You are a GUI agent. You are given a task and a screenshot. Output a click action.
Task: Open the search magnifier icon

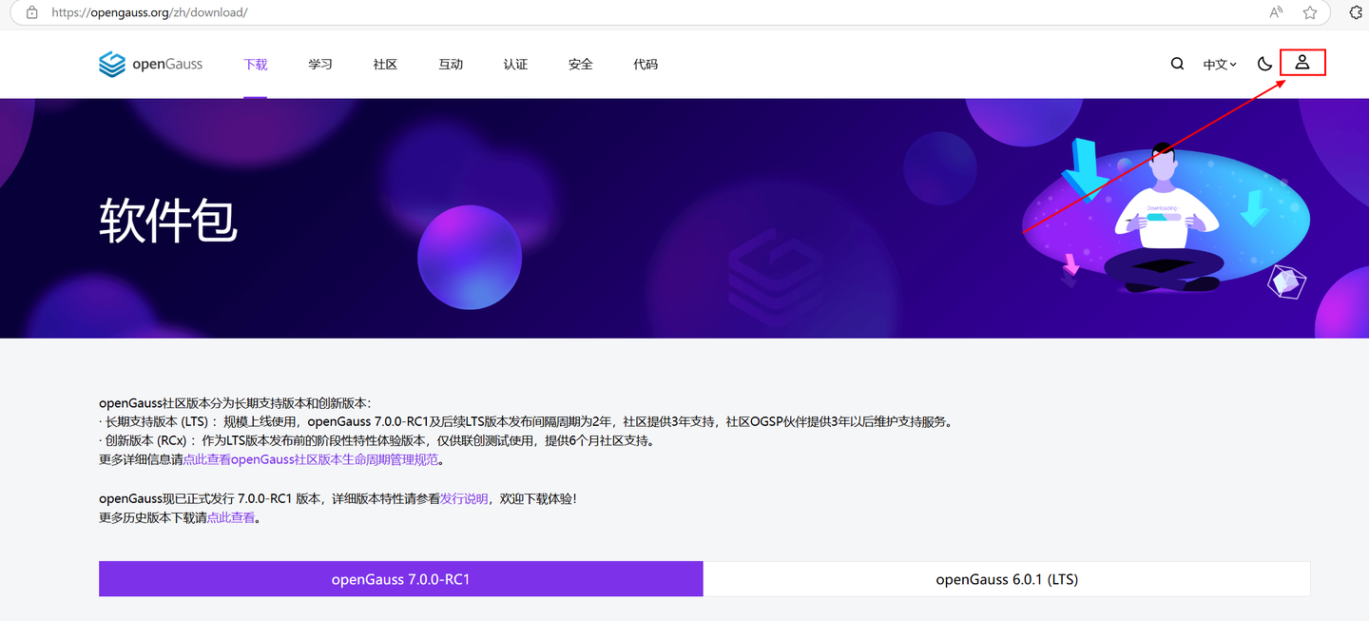(1177, 63)
